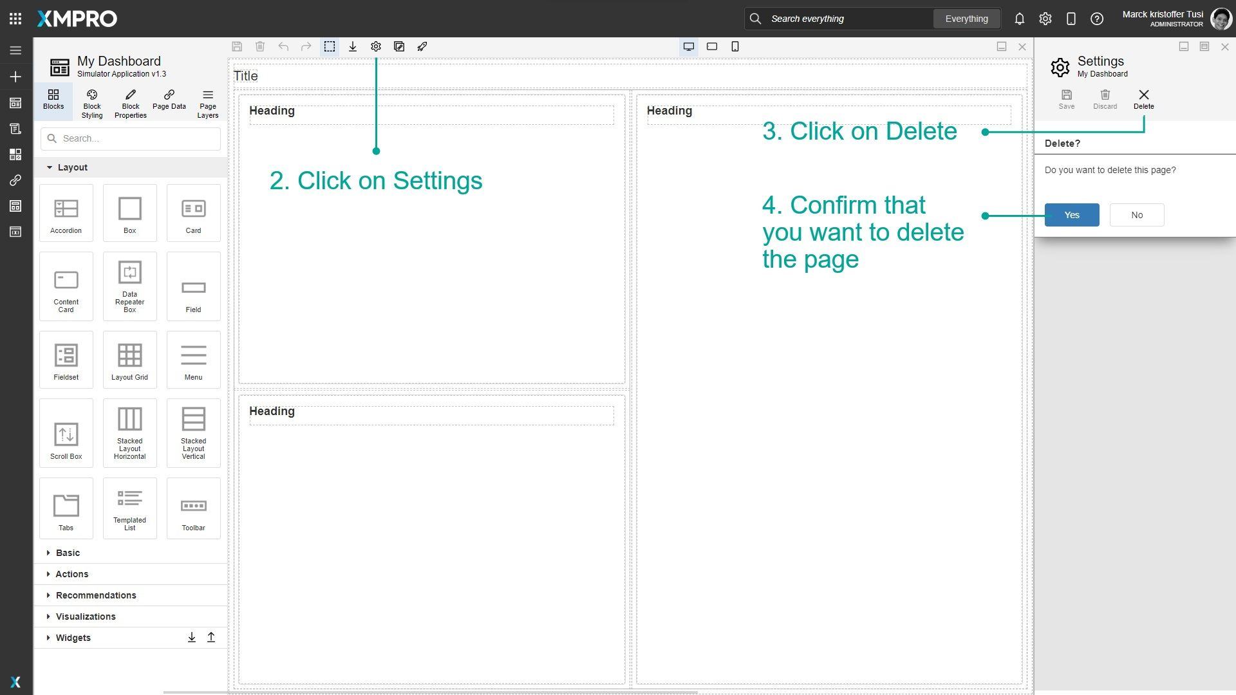Click No to cancel the deletion
Screen dimensions: 1236x695
click(x=1136, y=214)
